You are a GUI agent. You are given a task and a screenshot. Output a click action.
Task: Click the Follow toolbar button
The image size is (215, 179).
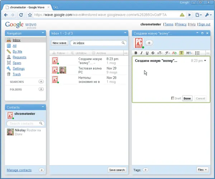pyautogui.click(x=59, y=53)
